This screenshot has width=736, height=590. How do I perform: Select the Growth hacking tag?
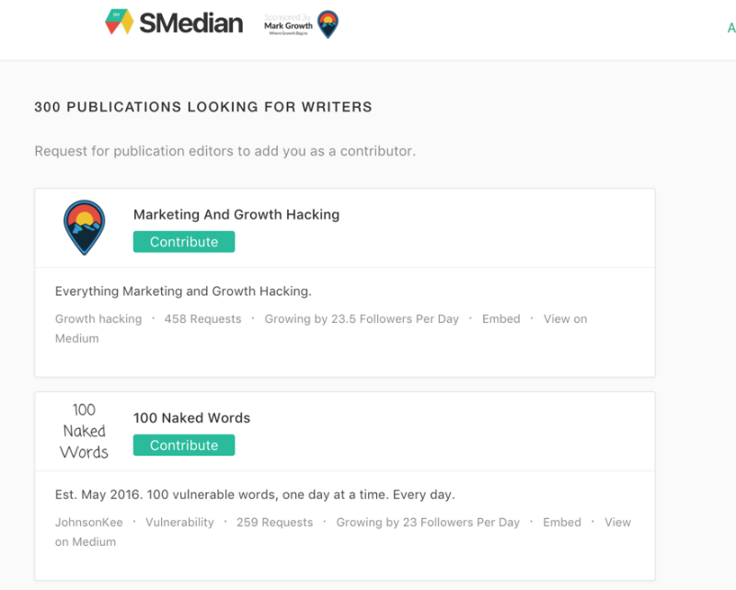98,319
